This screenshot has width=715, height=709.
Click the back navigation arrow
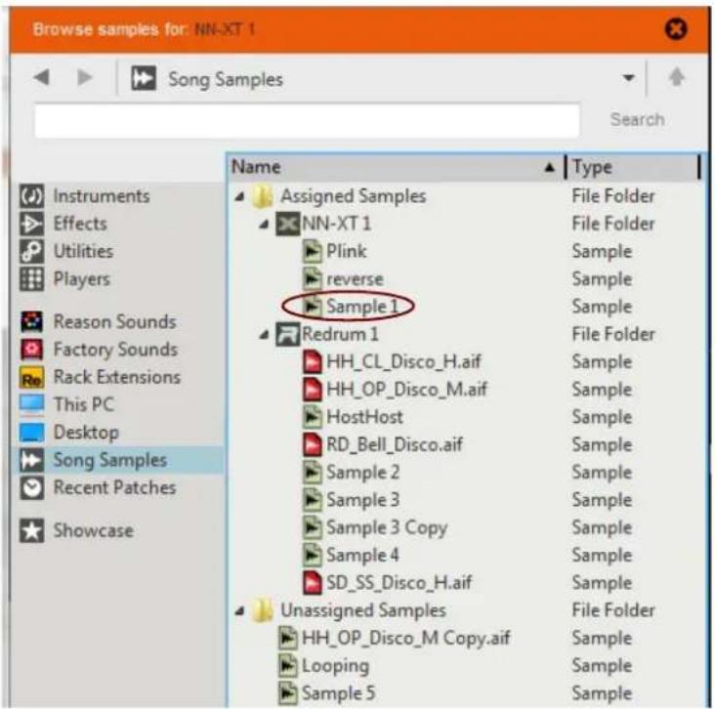pos(42,77)
